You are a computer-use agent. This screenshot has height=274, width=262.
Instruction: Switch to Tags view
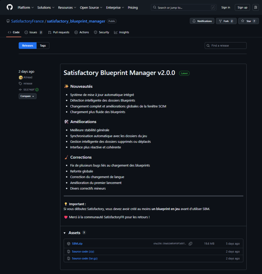(x=43, y=46)
